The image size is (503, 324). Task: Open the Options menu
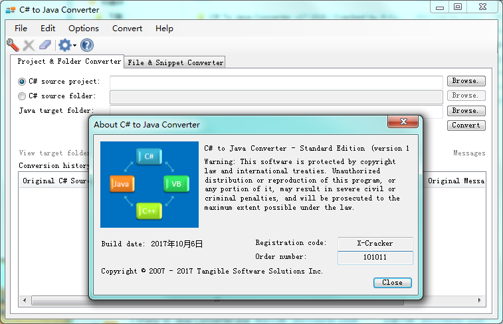[x=84, y=29]
